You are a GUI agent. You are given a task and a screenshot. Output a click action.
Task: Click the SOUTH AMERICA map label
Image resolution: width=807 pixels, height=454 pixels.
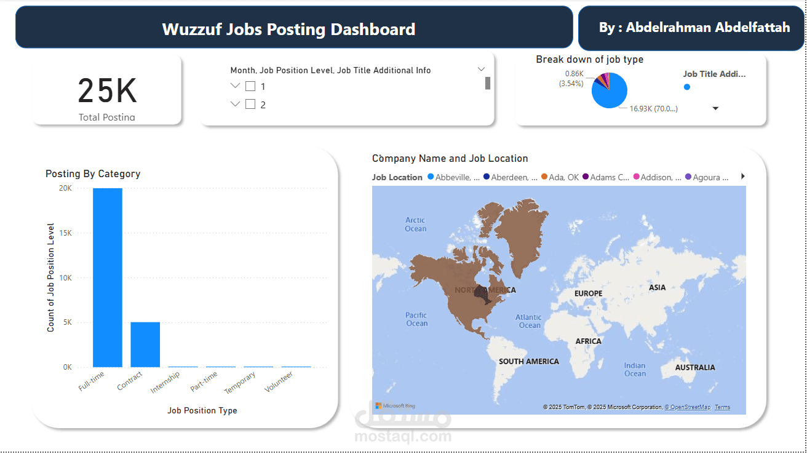529,361
